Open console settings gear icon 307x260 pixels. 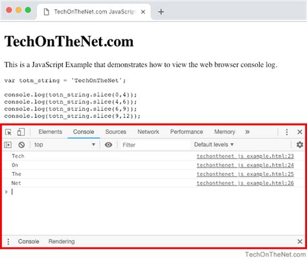(300, 144)
